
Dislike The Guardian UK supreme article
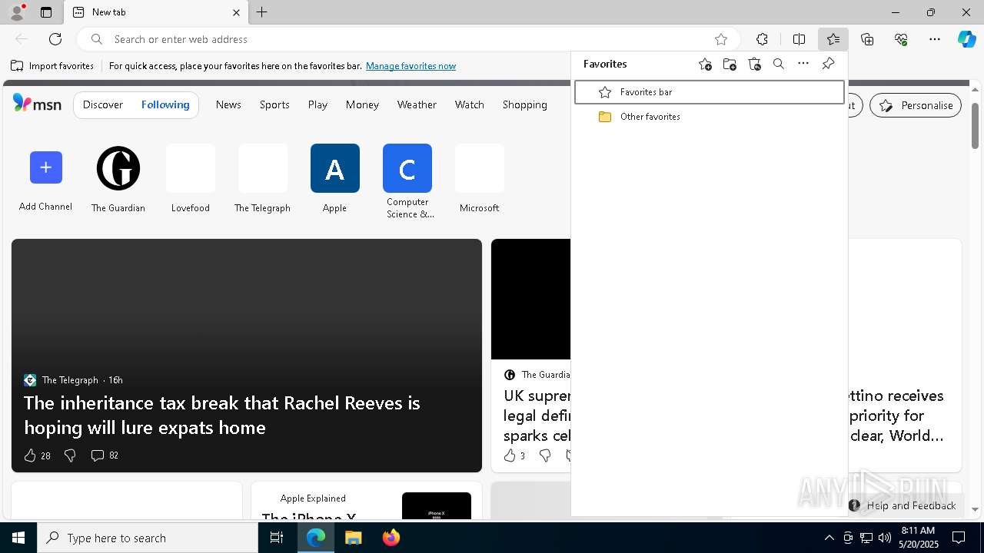545,455
